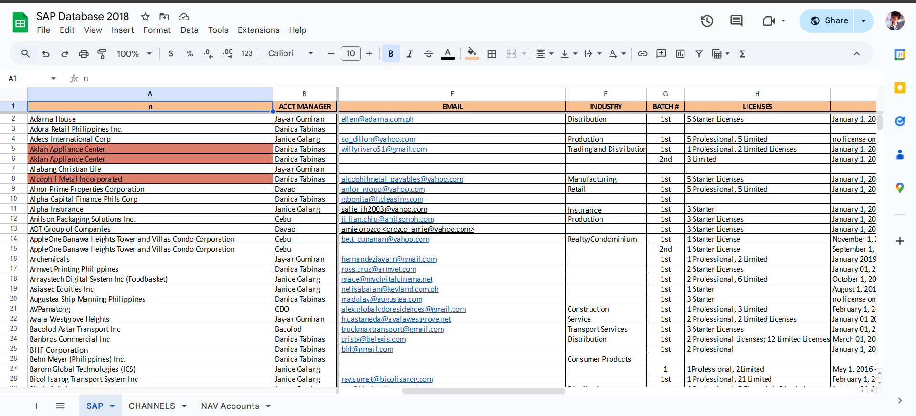Image resolution: width=916 pixels, height=416 pixels.
Task: Open the zoom level dropdown
Action: pyautogui.click(x=134, y=54)
